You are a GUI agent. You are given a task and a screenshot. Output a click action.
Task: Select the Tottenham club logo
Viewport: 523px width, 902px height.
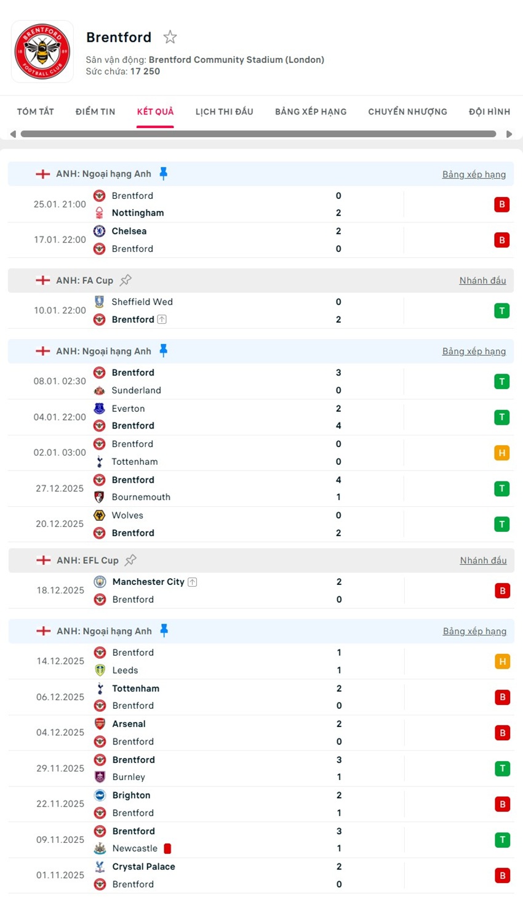(x=100, y=461)
